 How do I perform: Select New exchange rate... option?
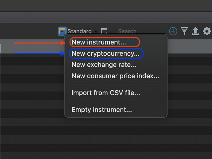[x=104, y=65]
